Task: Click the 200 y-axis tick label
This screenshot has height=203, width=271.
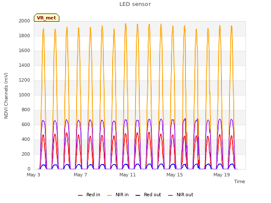Action: pyautogui.click(x=26, y=154)
